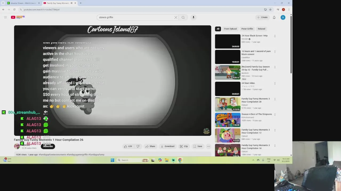Click the Family Guy video player
Image resolution: width=341 pixels, height=191 pixels.
click(113, 81)
